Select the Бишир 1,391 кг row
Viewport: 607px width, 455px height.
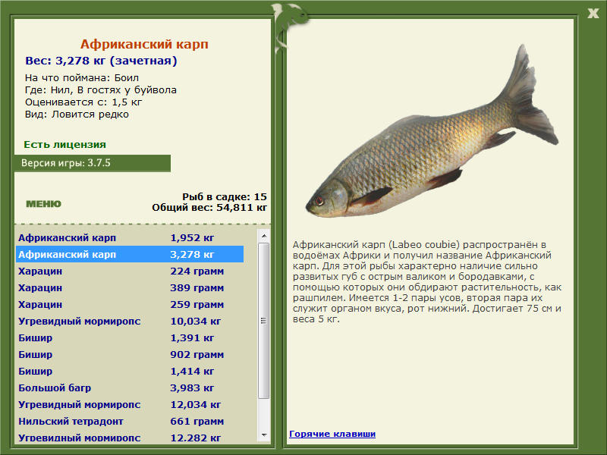pos(130,337)
